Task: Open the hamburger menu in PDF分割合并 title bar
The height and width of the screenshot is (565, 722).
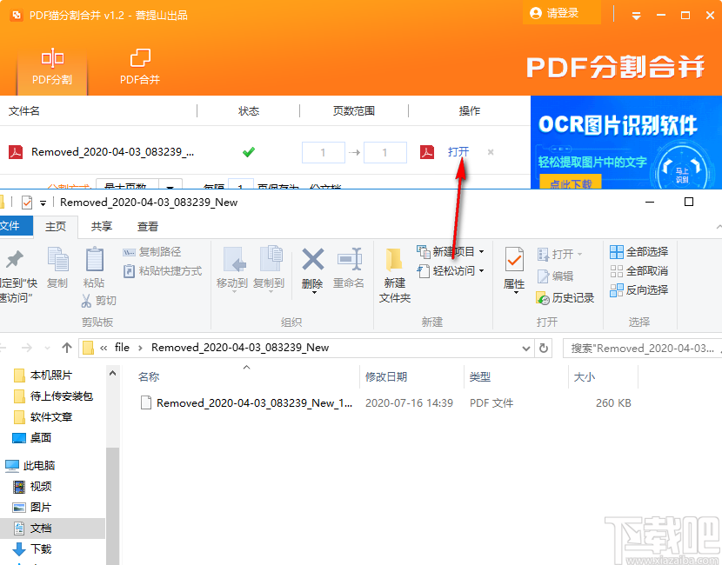Action: 636,14
